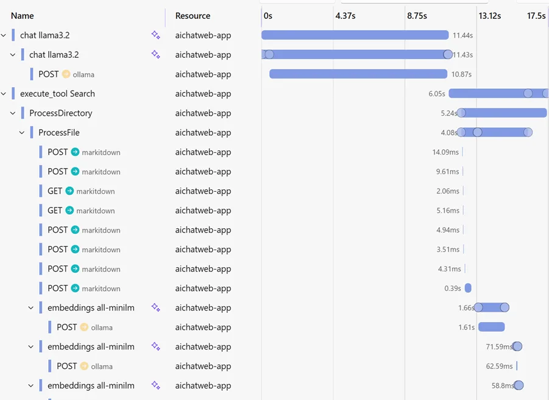Collapse the 1.66s embeddings all-minilm span
549x400 pixels.
(31, 308)
